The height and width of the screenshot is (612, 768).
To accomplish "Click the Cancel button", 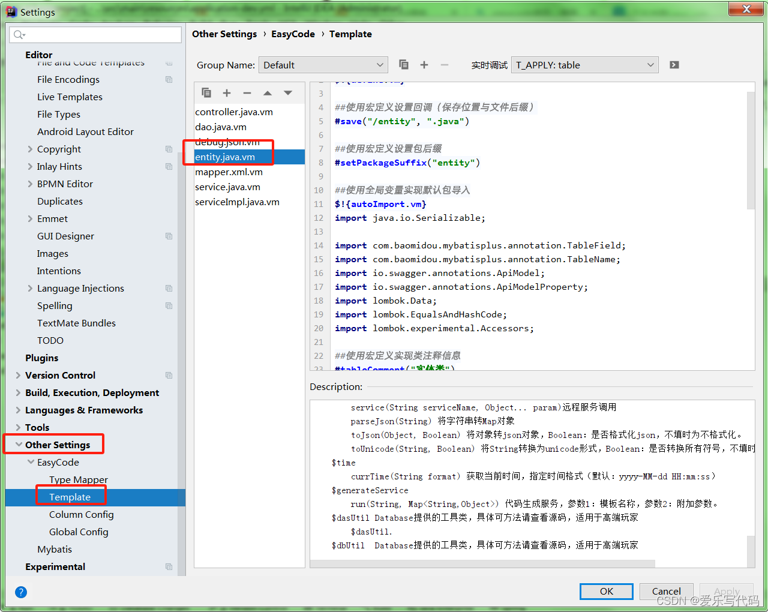I will 667,591.
